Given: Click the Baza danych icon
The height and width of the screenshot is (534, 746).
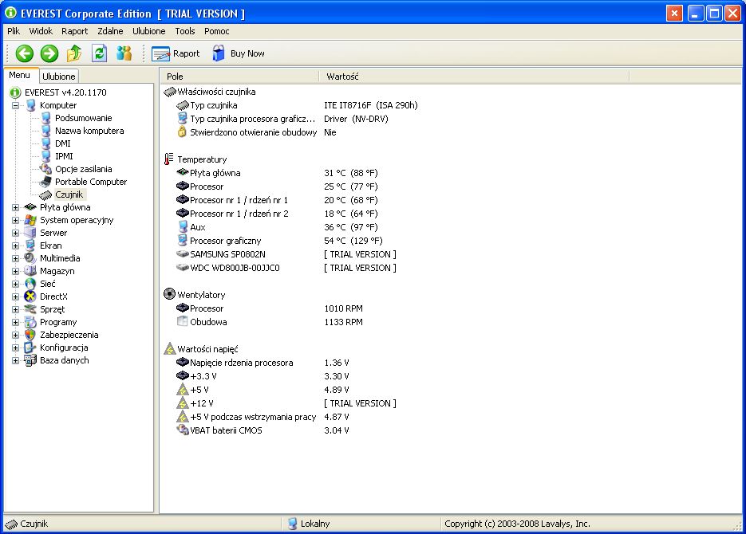Looking at the screenshot, I should click(x=30, y=360).
